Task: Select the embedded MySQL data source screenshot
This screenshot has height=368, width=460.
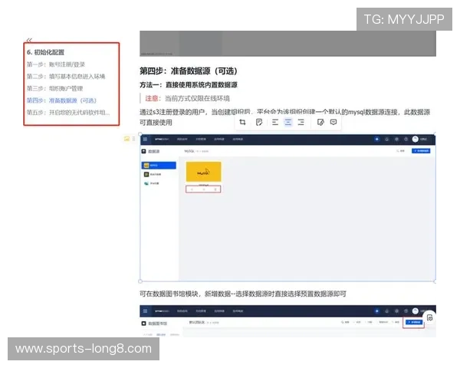Action: pos(287,208)
